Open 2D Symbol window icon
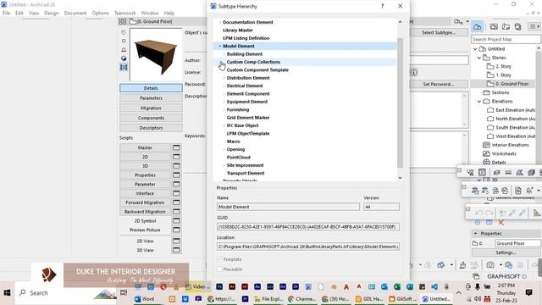 pos(176,220)
